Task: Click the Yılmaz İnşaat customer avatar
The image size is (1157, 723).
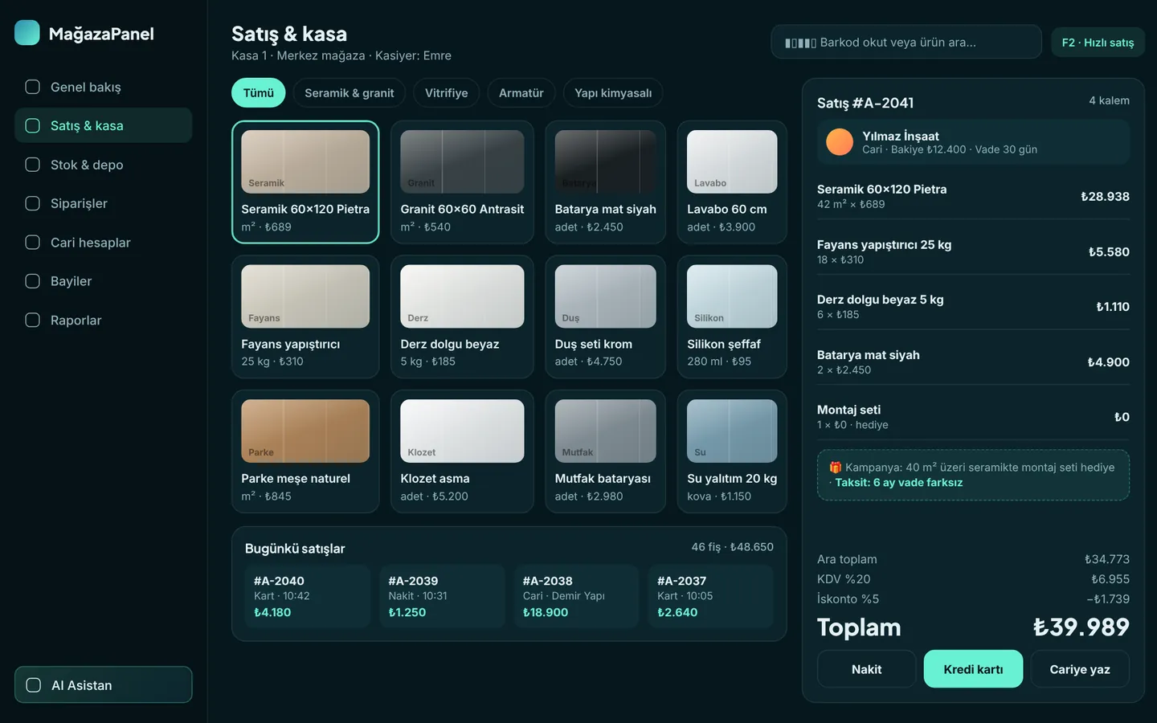Action: coord(840,142)
